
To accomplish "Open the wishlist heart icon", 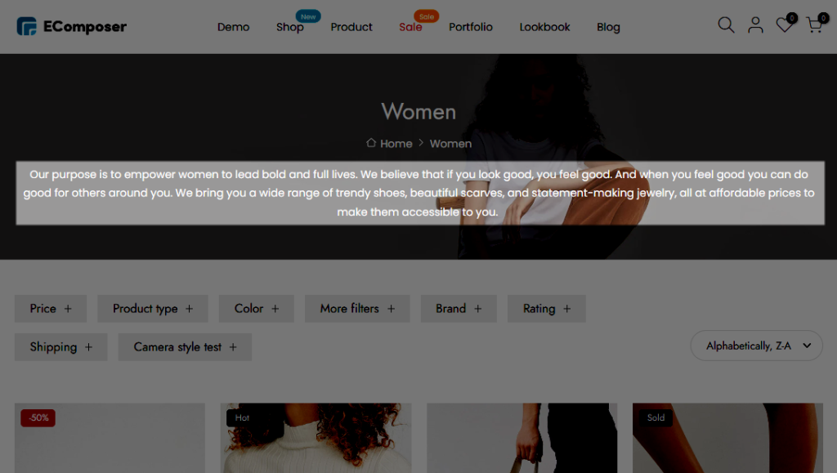I will [x=785, y=25].
